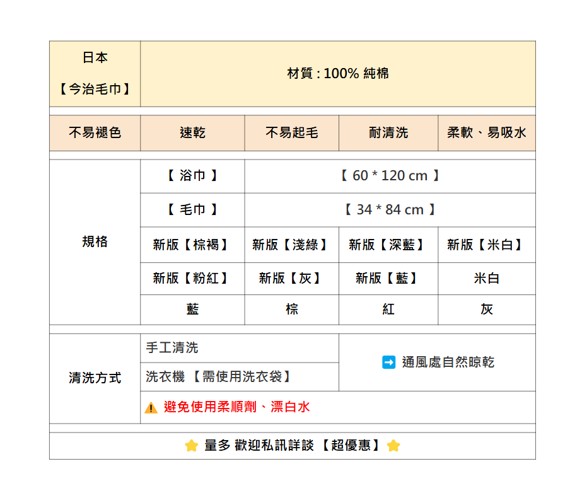
Task: Click the 34 * 84 cm dimension
Action: click(390, 210)
